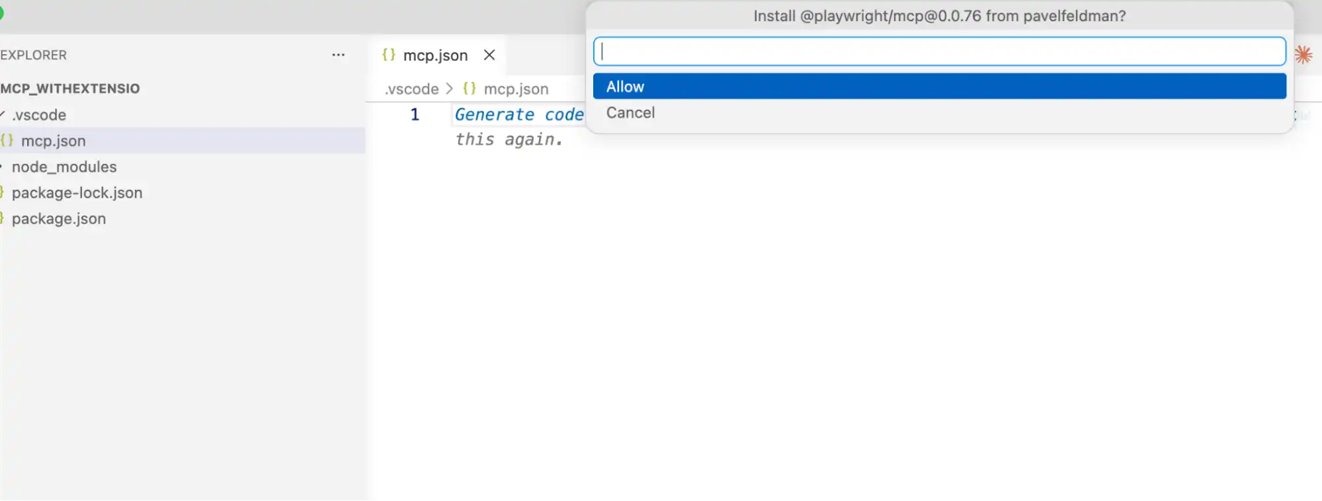This screenshot has width=1322, height=501.
Task: Click the orange asterisk icon at right
Action: coord(1303,55)
